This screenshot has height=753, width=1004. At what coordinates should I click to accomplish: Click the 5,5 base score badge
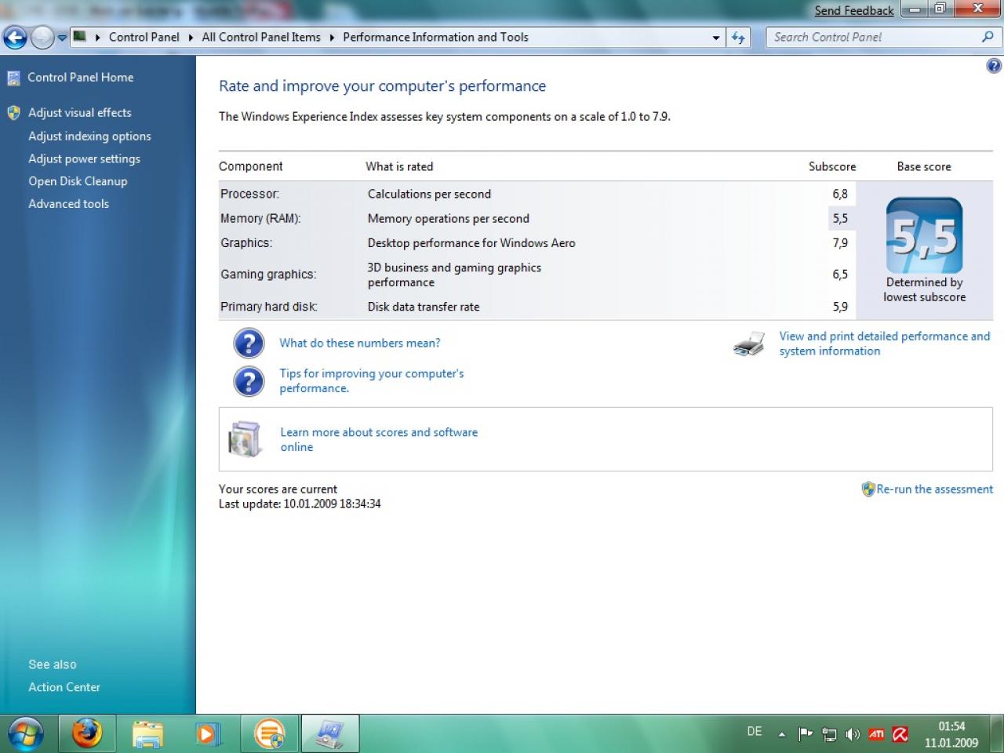(x=924, y=235)
